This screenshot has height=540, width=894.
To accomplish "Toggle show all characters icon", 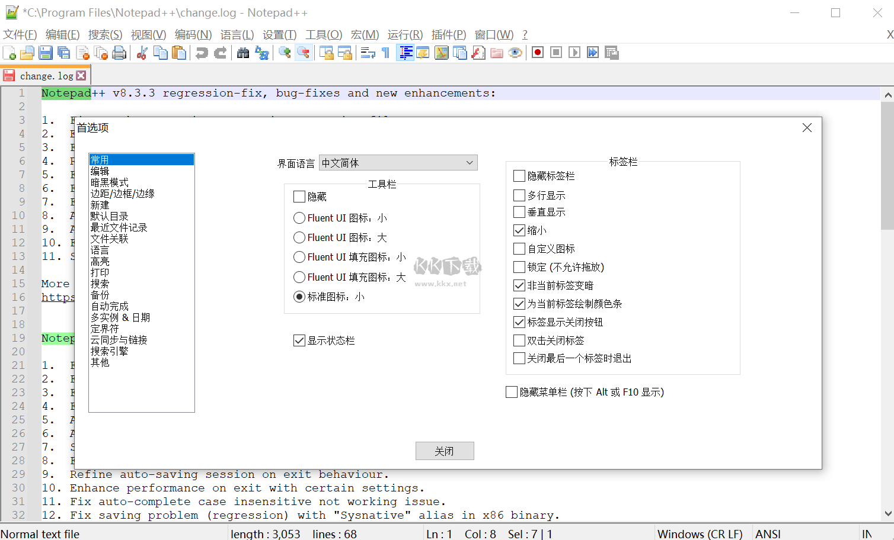I will [386, 53].
